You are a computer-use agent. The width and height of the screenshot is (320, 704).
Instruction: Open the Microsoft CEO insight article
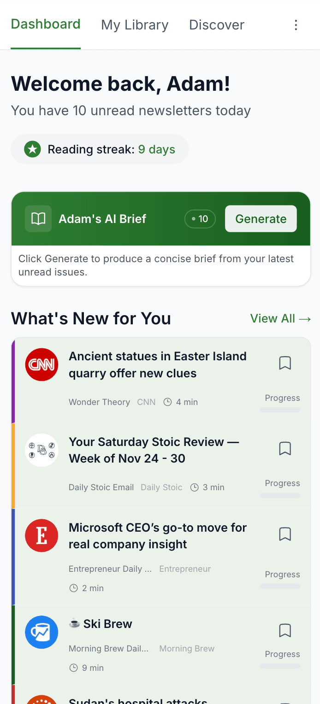click(158, 536)
